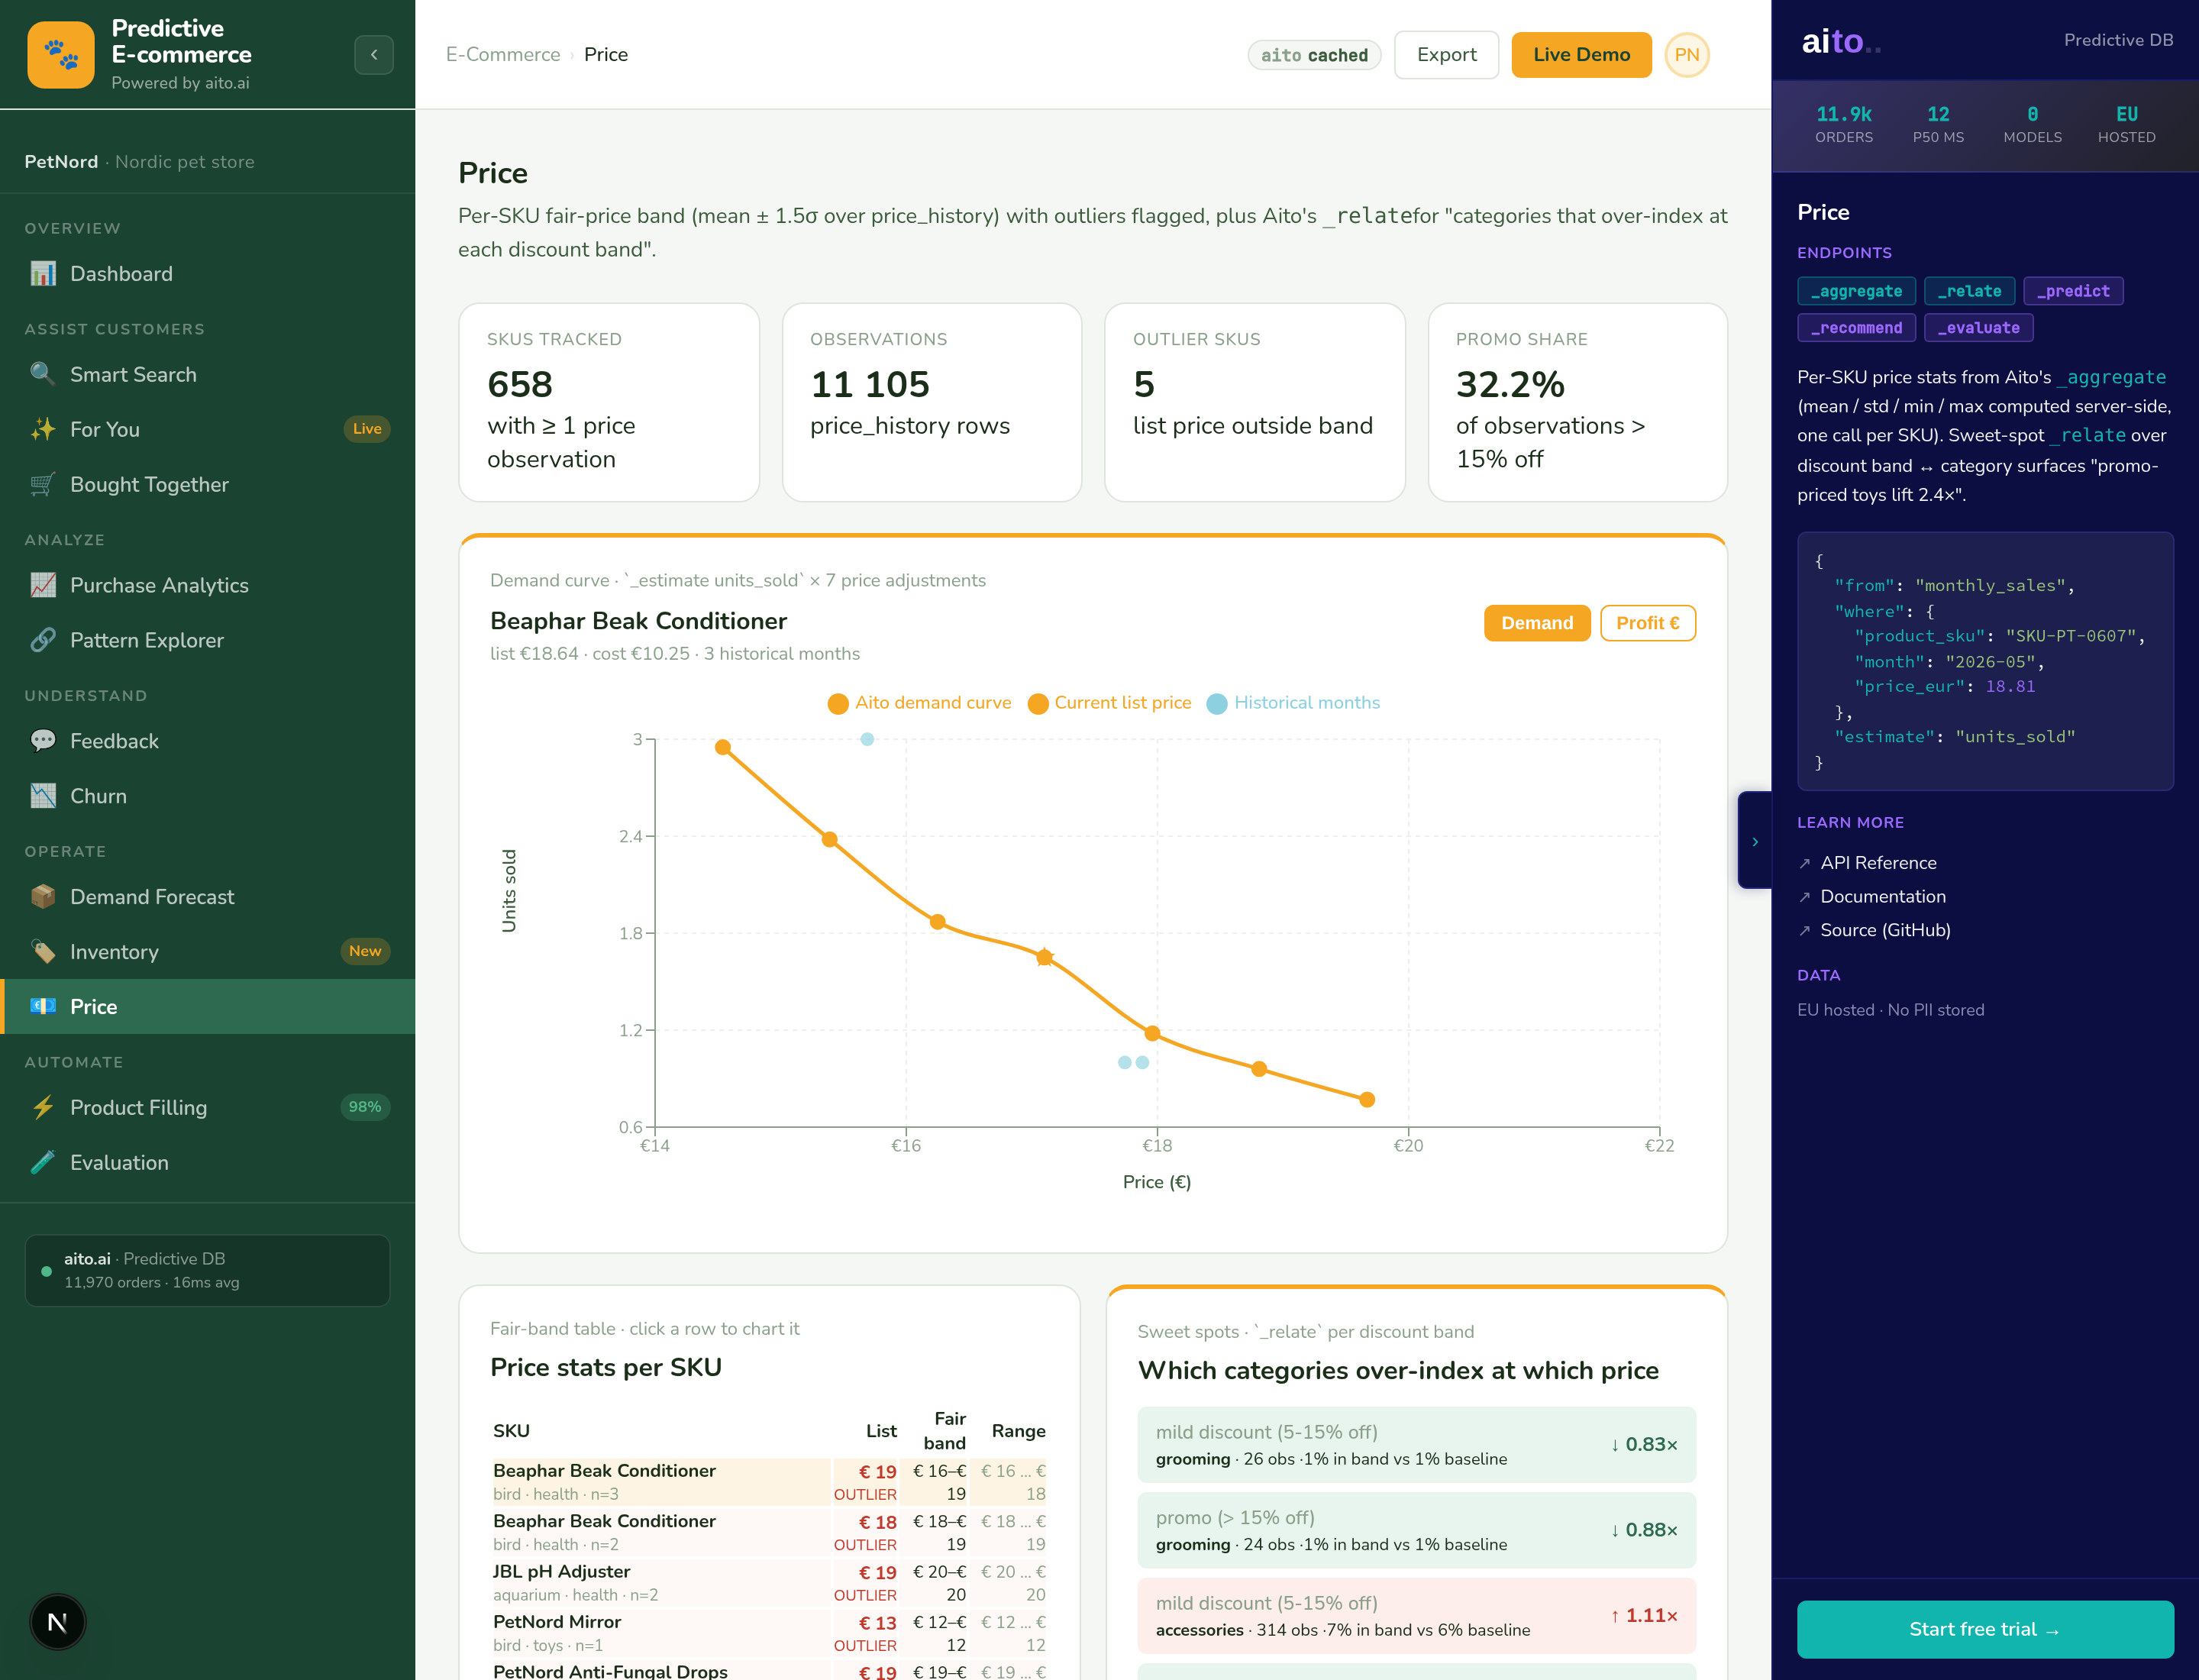Toggle Aito demand curve legend
Screen dimensions: 2199x1680
pos(919,703)
